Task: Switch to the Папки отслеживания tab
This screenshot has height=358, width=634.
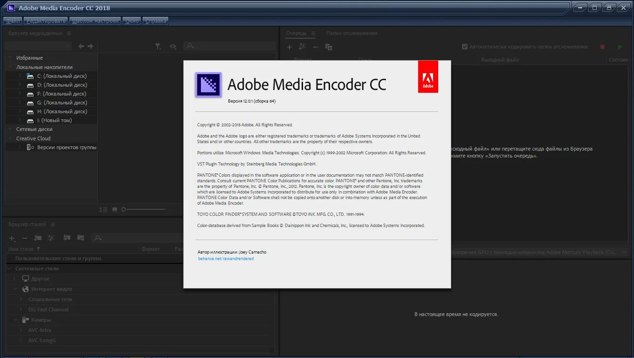Action: [x=351, y=33]
